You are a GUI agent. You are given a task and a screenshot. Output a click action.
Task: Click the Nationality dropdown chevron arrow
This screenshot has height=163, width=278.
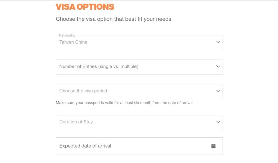click(218, 42)
